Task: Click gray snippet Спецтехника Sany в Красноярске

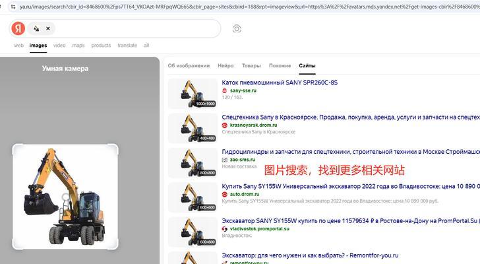Action: tap(258, 132)
